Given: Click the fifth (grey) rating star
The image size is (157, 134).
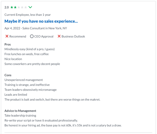Looking at the screenshot, I should point(25,7).
